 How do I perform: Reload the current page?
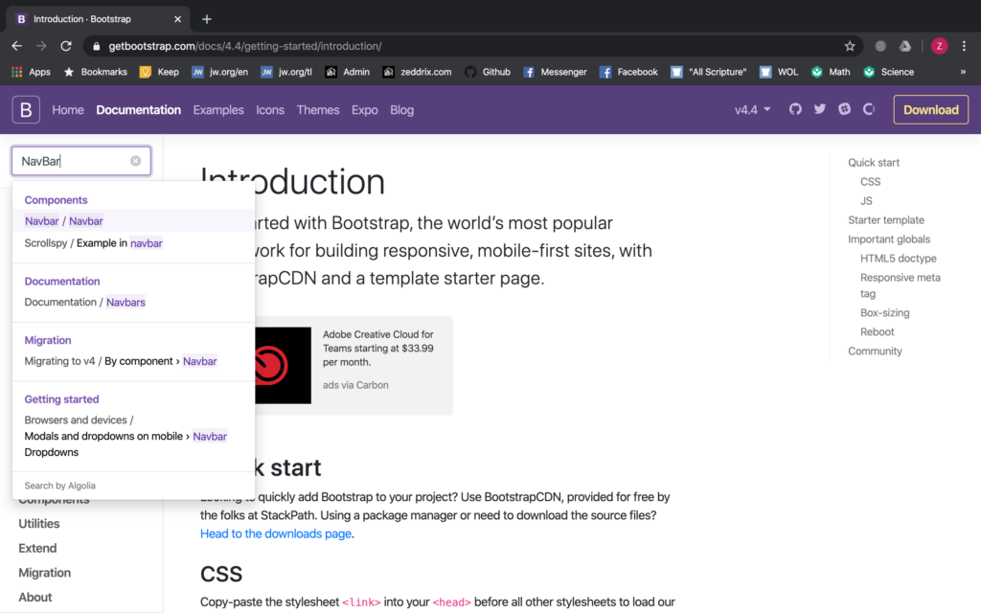66,46
